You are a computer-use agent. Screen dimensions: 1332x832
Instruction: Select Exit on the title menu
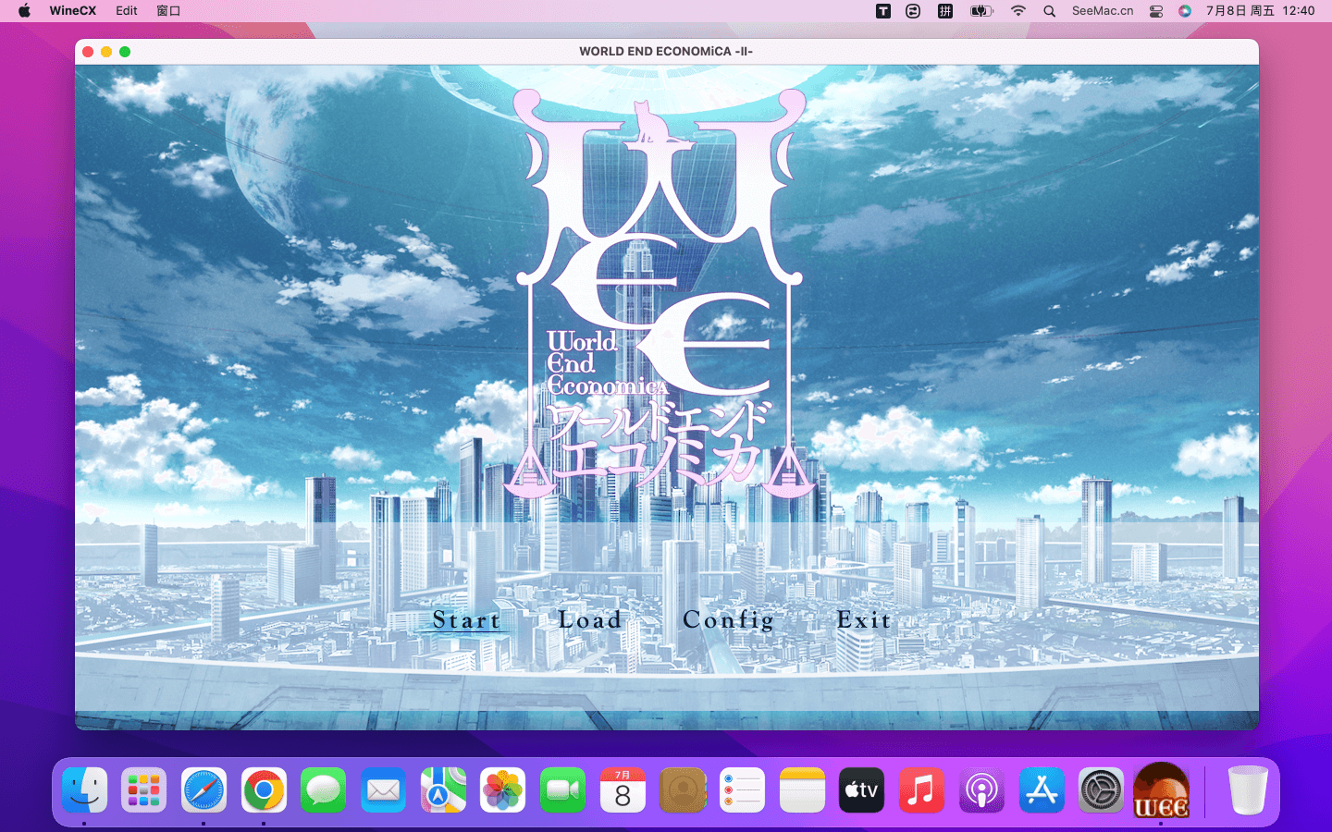click(864, 620)
